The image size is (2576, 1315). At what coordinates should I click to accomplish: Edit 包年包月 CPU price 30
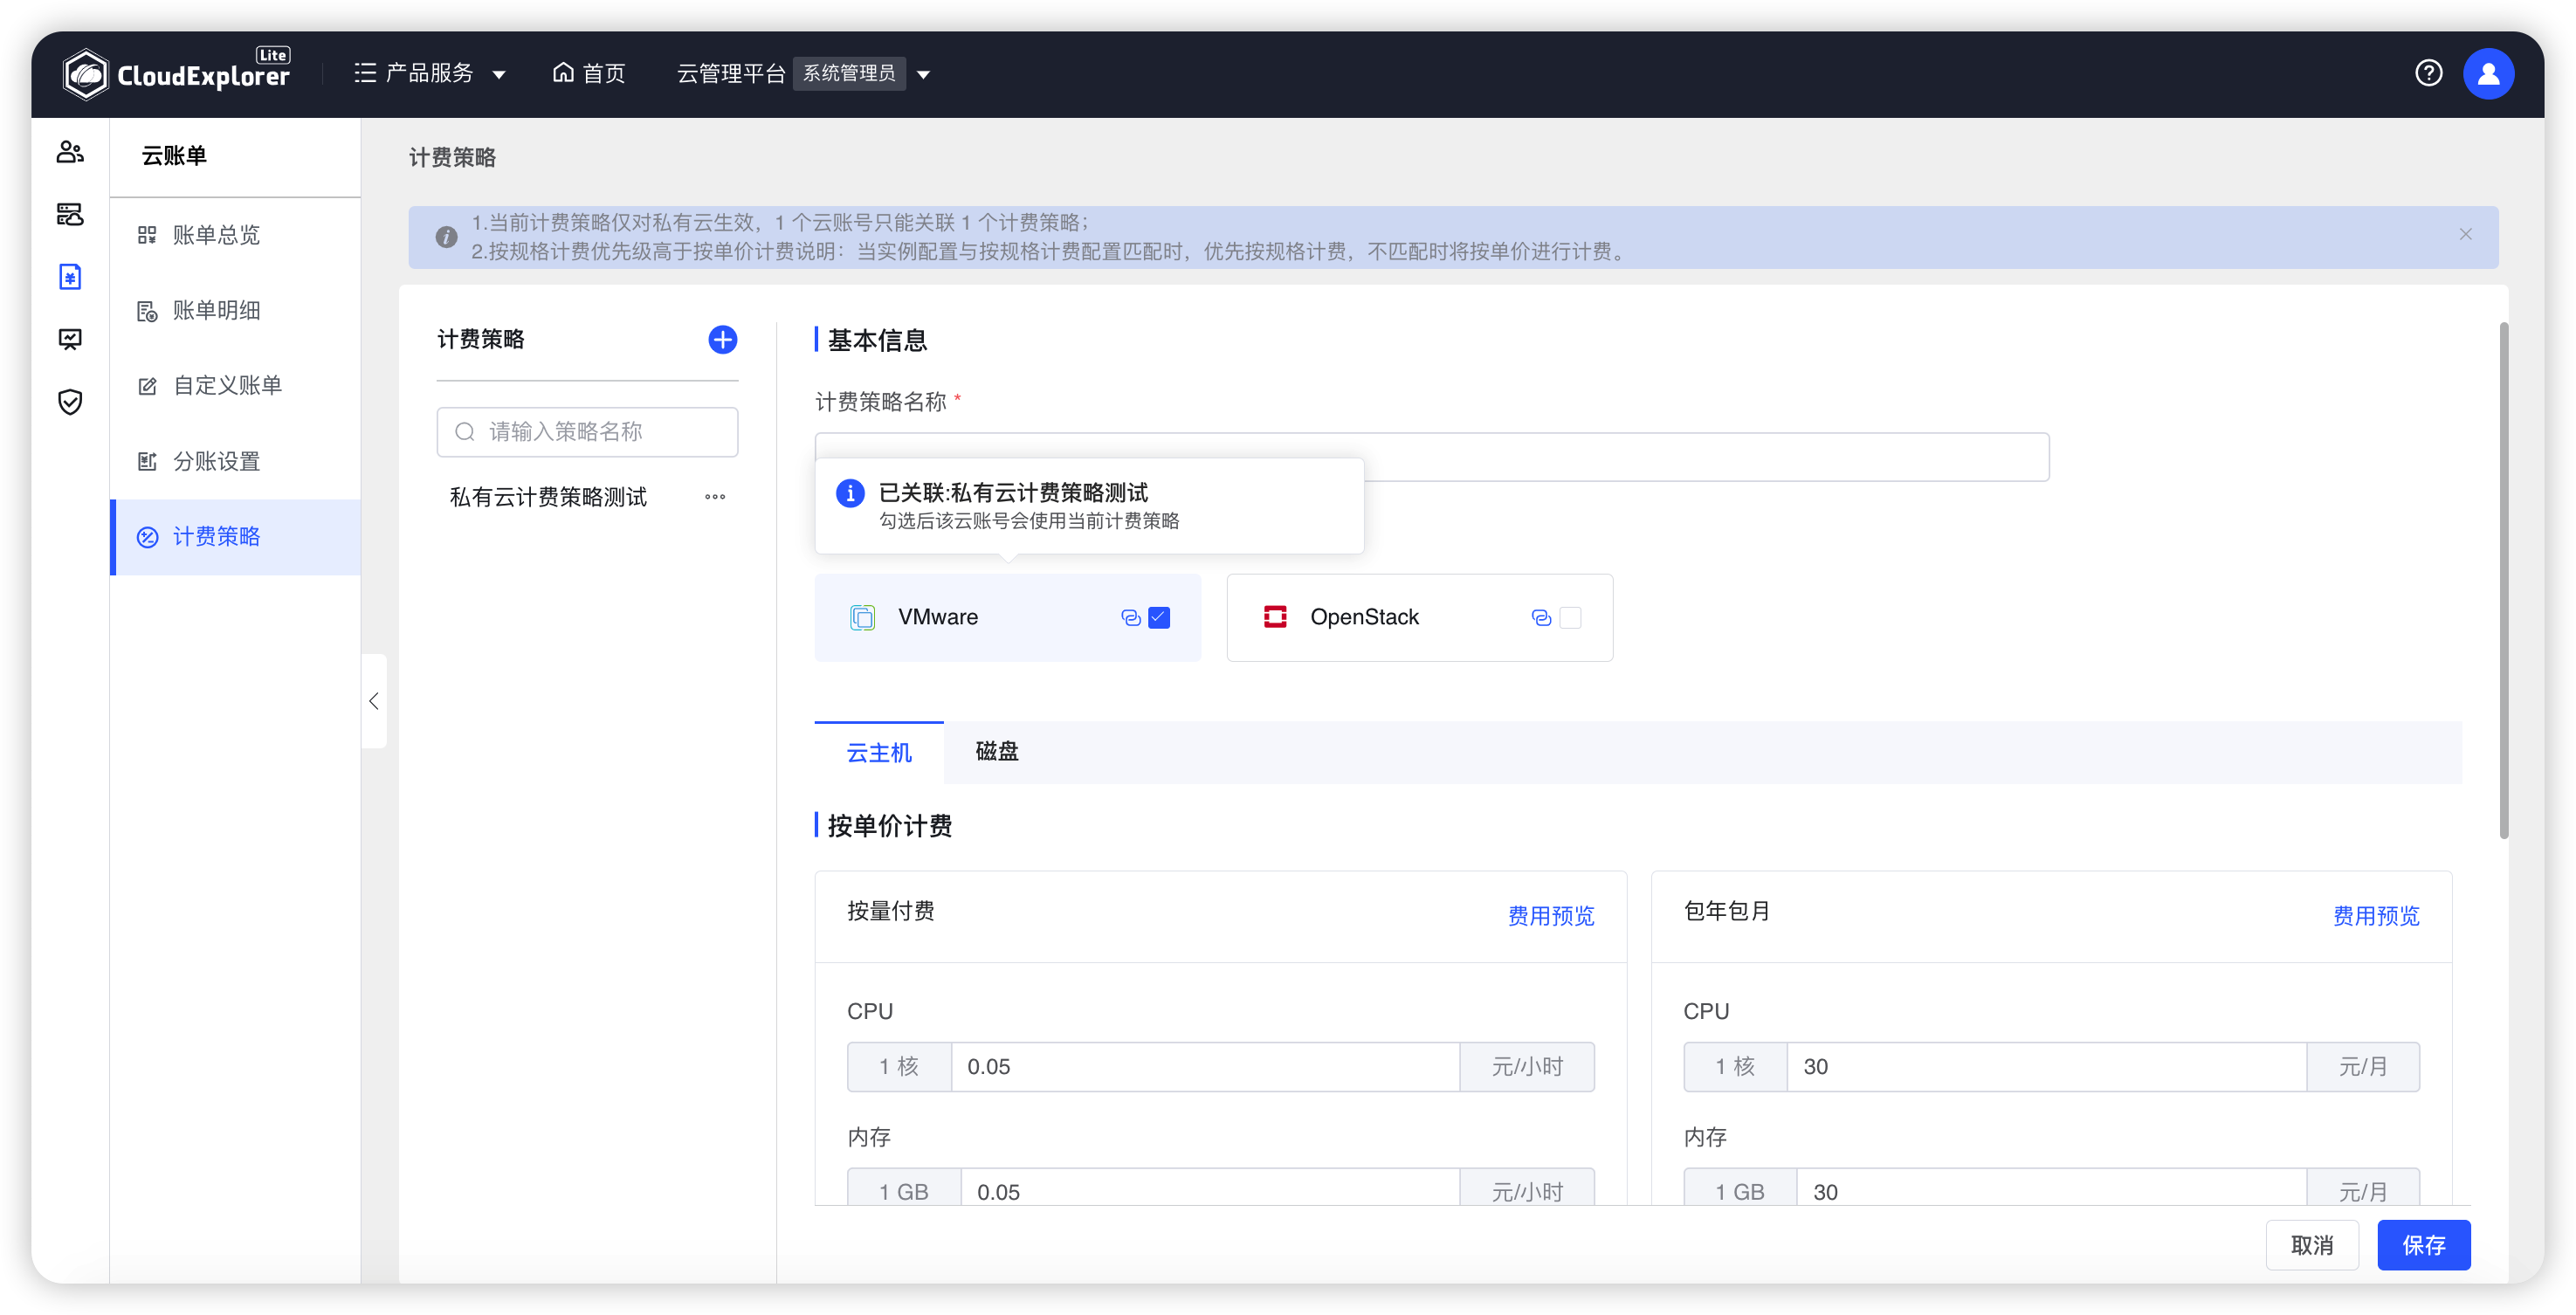(2046, 1066)
